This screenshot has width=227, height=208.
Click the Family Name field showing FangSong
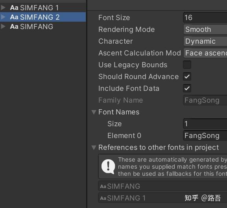click(x=205, y=100)
